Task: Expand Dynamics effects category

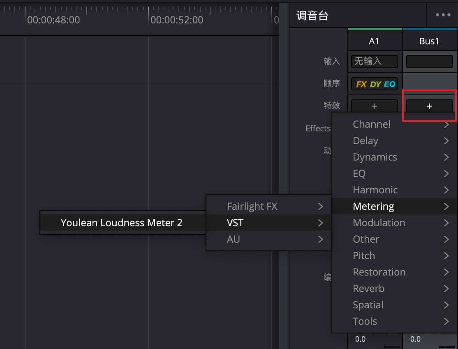Action: point(395,157)
